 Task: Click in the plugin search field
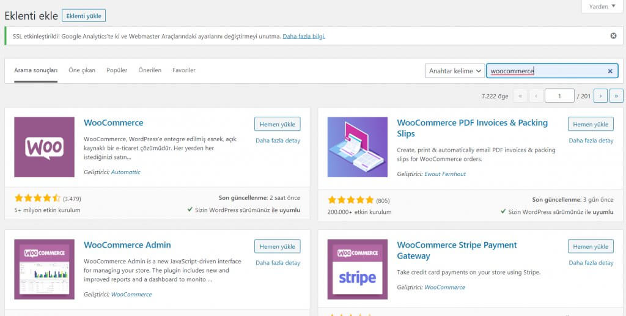tap(544, 71)
